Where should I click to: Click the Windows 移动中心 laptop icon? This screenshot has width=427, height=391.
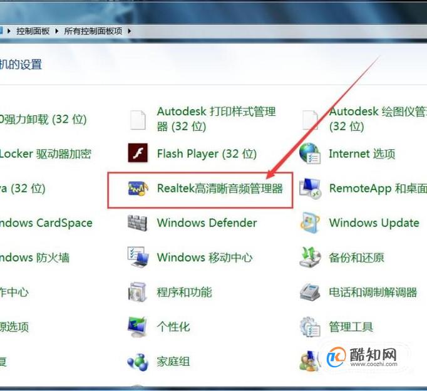[138, 257]
